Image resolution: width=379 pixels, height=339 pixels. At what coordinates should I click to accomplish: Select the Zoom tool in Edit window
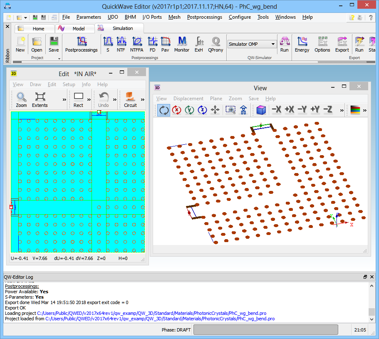(x=21, y=100)
